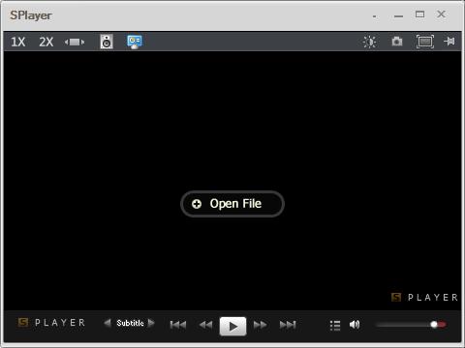Mute audio with the volume icon

(355, 325)
